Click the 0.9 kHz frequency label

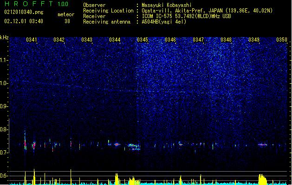(4, 106)
